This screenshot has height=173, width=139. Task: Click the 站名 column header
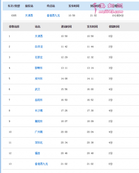38,26
